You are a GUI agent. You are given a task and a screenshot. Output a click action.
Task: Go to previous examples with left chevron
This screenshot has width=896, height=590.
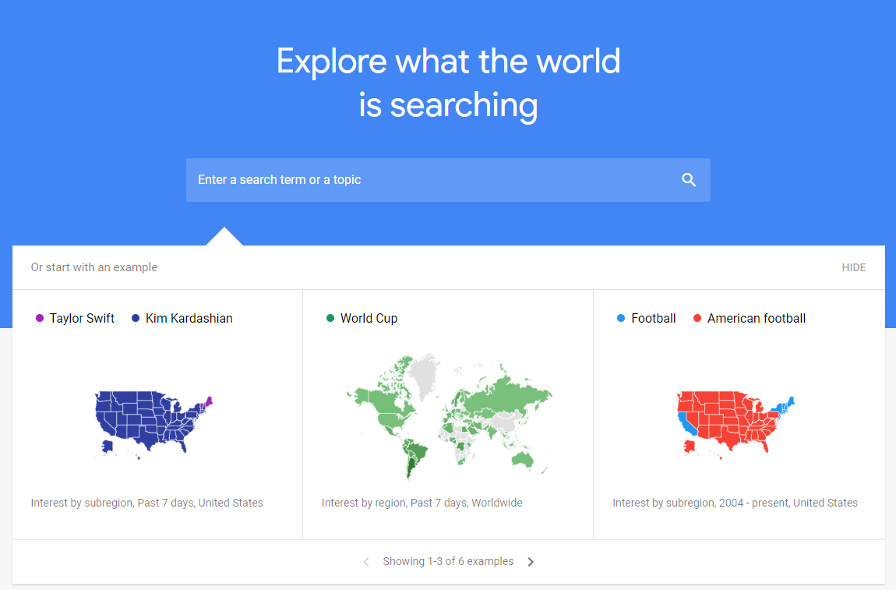[x=366, y=562]
